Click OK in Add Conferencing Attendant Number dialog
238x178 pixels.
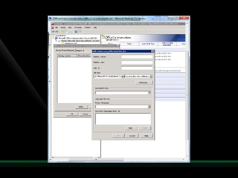point(118,136)
